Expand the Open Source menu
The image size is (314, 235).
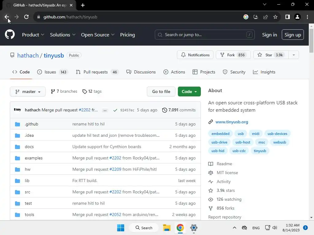pyautogui.click(x=98, y=35)
